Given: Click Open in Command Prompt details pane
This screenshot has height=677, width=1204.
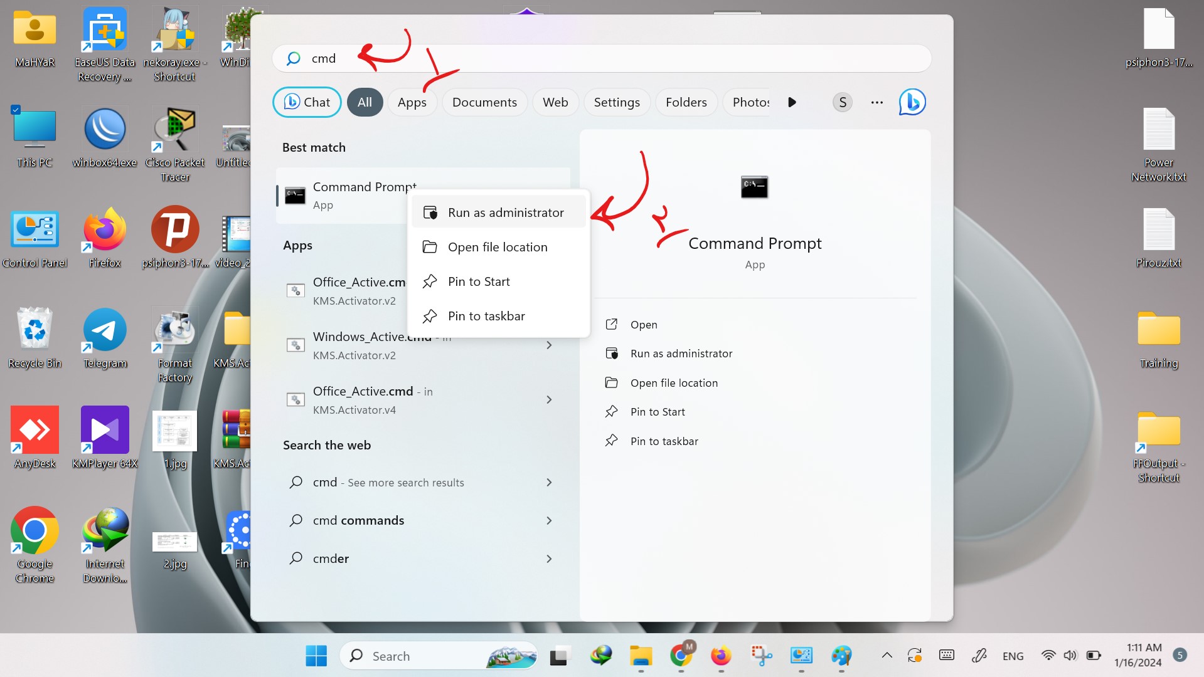Looking at the screenshot, I should (x=644, y=325).
